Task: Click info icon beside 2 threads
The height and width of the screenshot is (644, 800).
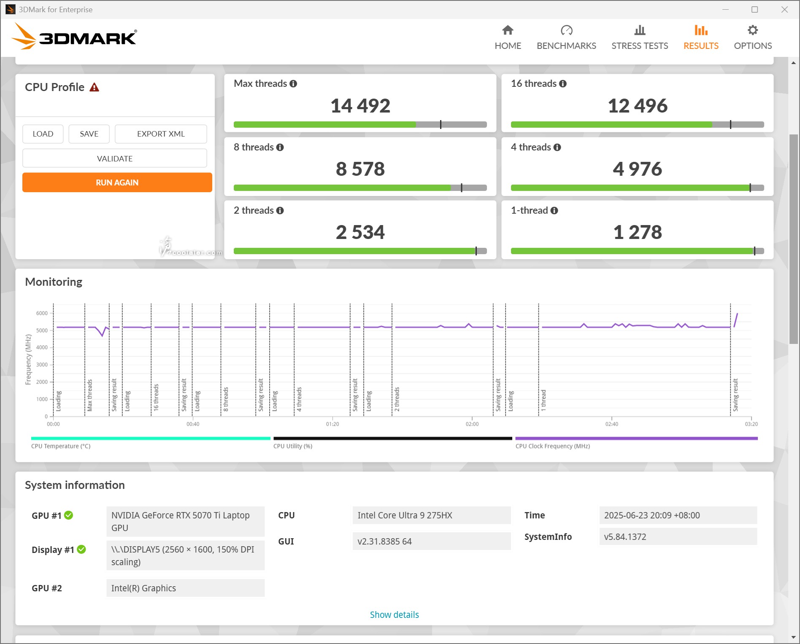Action: coord(280,211)
